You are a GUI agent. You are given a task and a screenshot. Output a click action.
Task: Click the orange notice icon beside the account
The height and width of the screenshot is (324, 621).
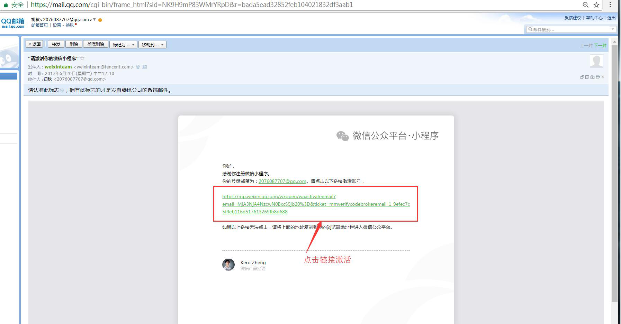point(100,20)
